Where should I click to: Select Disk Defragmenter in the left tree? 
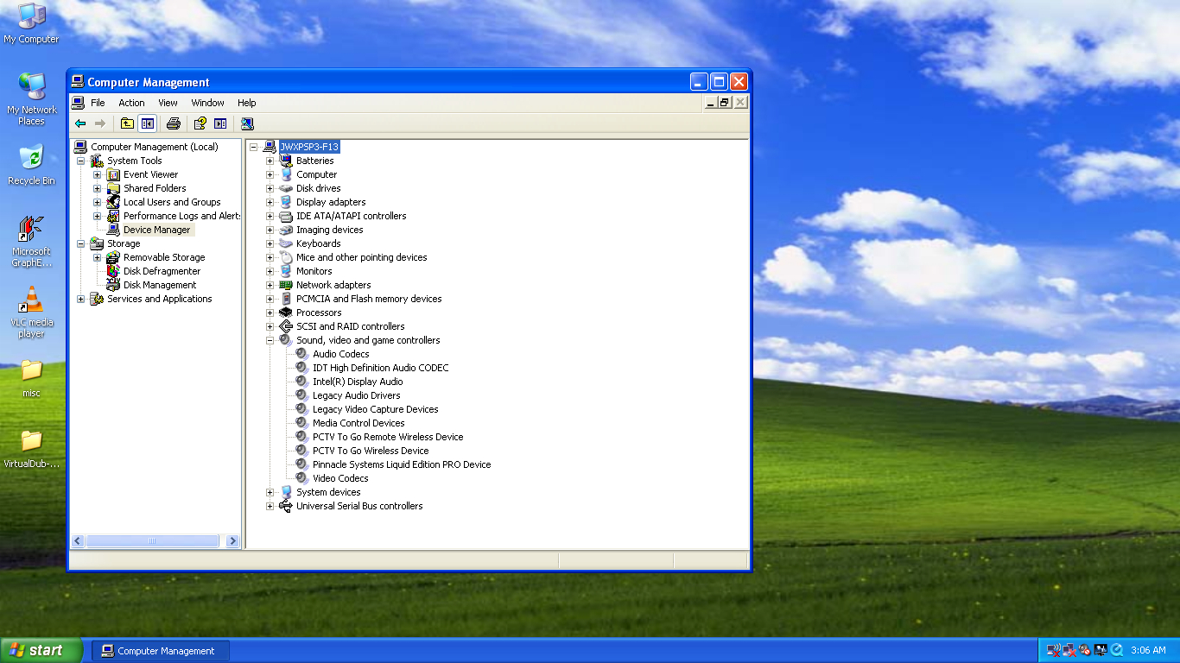tap(162, 271)
